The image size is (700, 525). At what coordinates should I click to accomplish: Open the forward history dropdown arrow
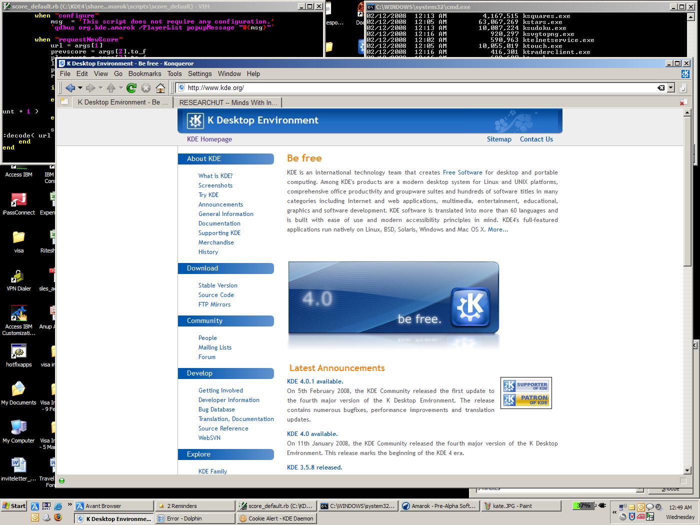100,88
